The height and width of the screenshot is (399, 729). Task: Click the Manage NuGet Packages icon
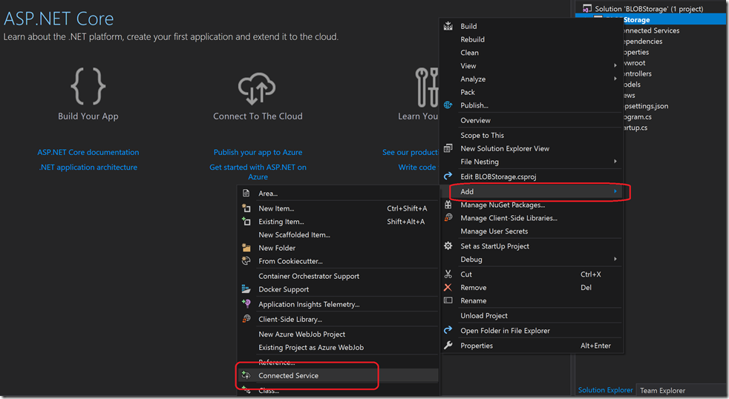coord(448,205)
